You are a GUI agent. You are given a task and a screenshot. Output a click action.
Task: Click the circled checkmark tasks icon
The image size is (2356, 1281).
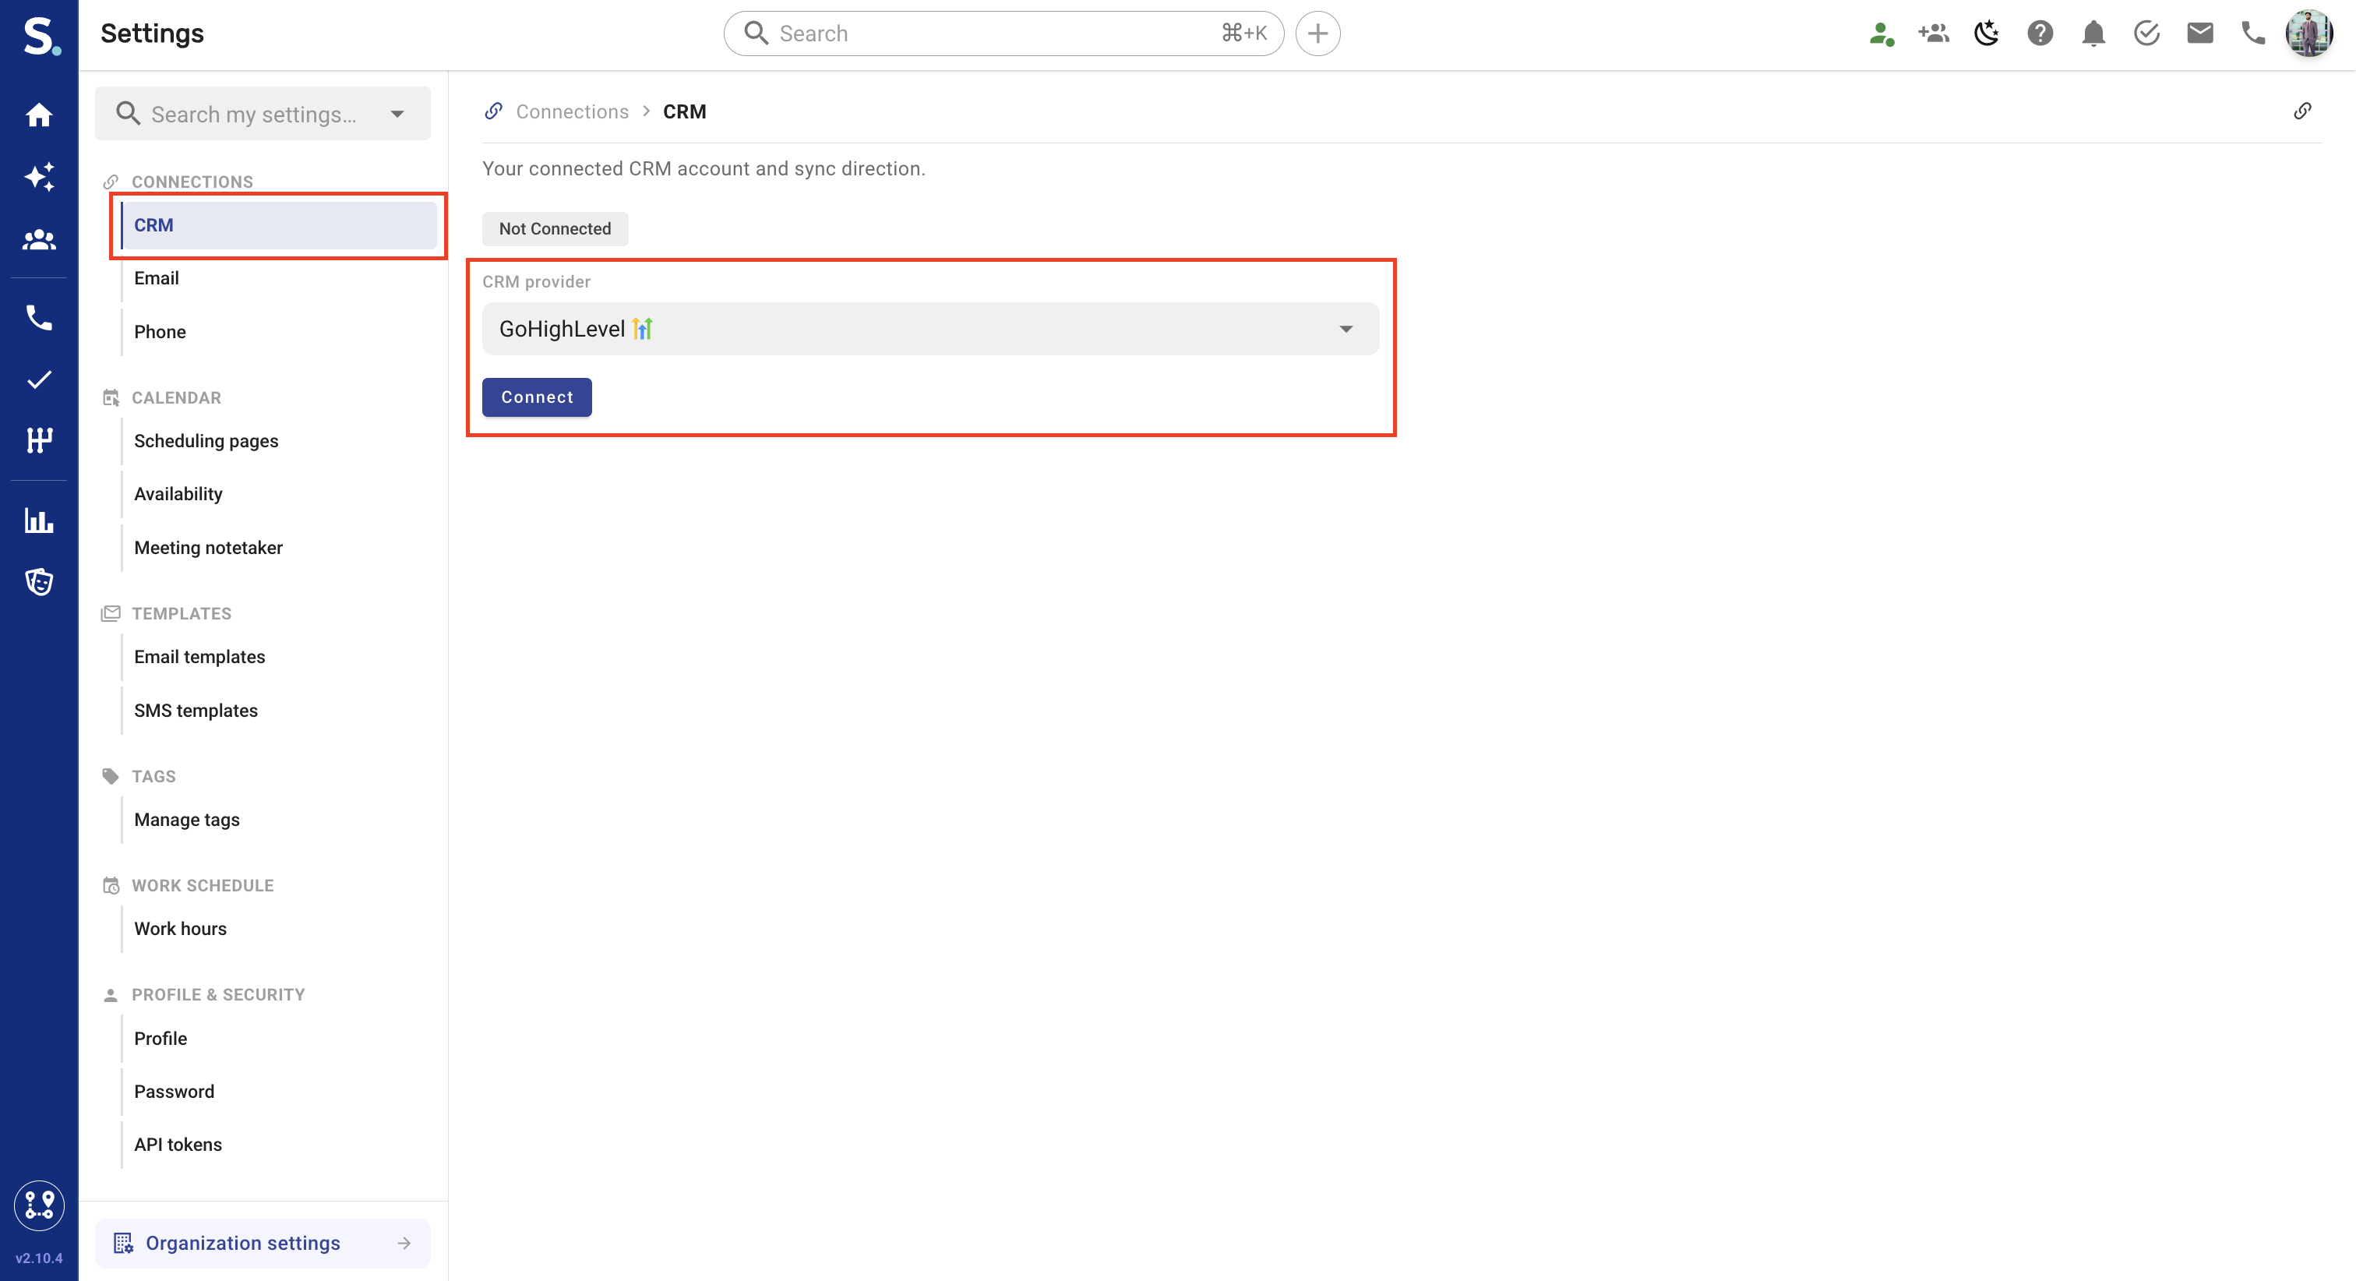point(2146,34)
